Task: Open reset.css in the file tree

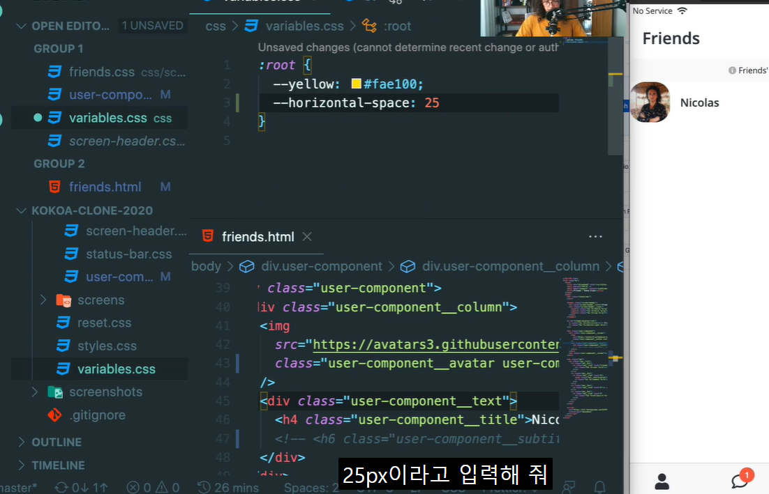Action: (x=104, y=323)
